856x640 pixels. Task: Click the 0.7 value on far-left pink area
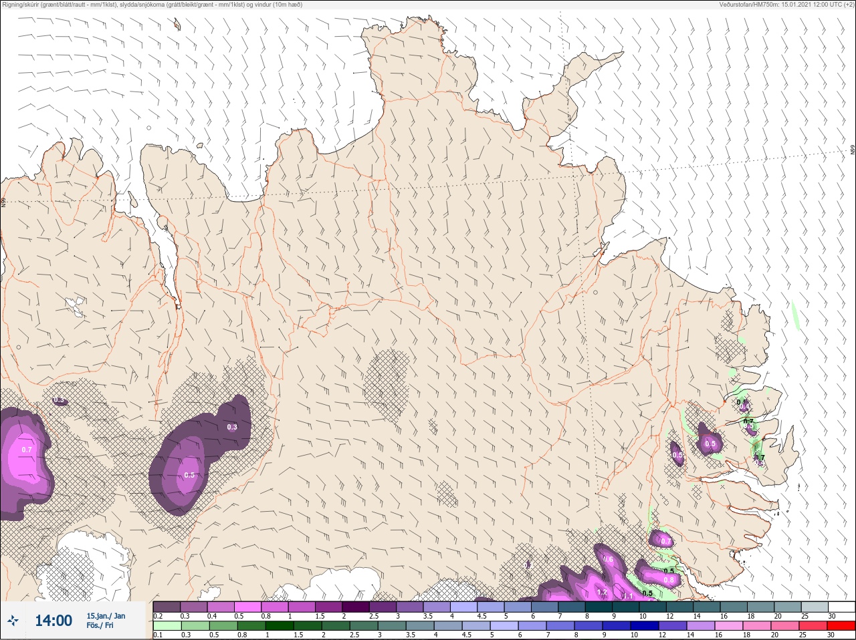click(27, 450)
